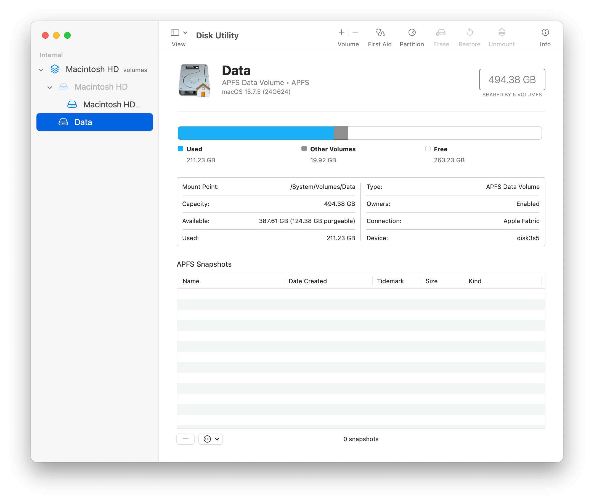
Task: Open the snapshot actions ellipsis menu
Action: 211,439
